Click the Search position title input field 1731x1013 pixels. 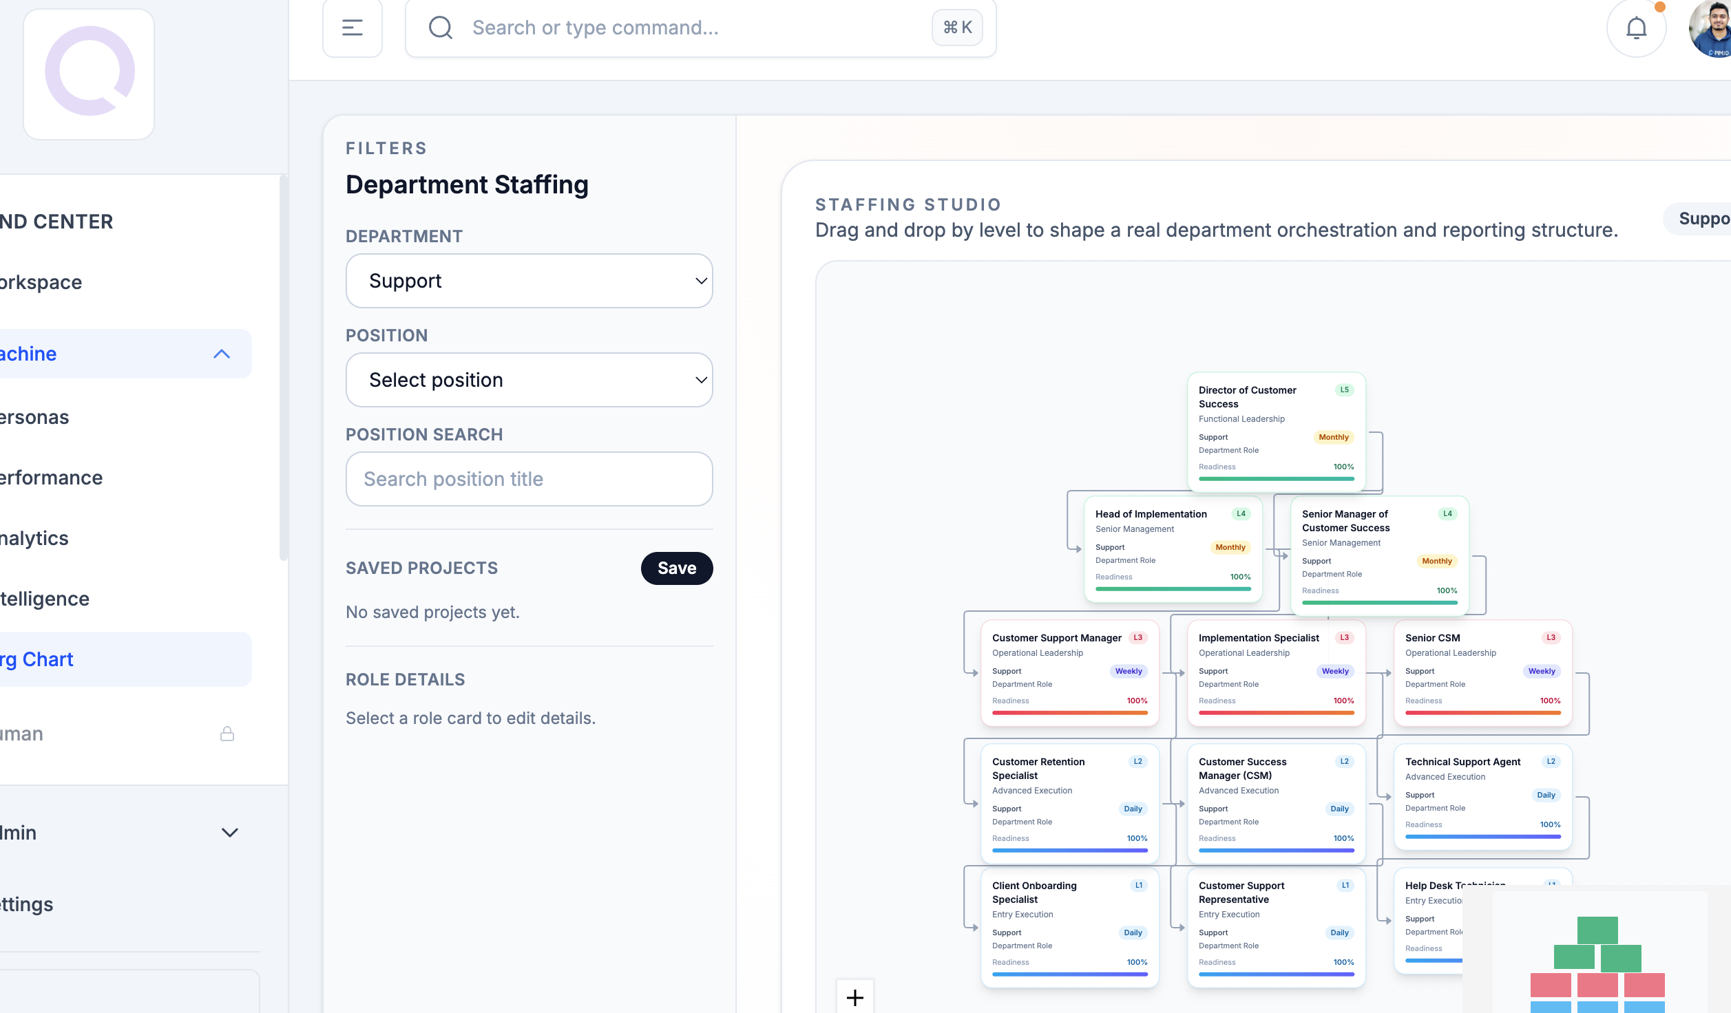click(x=529, y=478)
